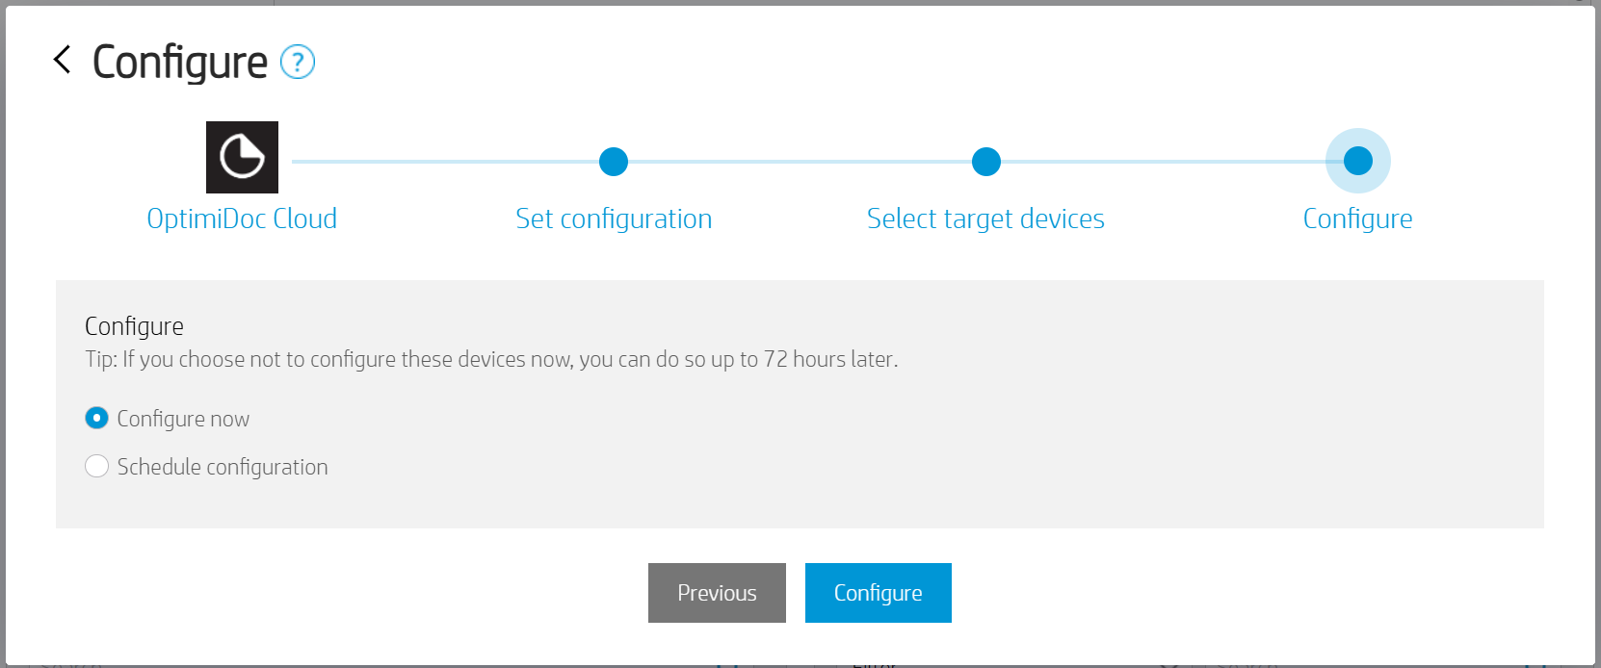Click the highlighted Configure step dot
The image size is (1601, 668).
click(1357, 161)
